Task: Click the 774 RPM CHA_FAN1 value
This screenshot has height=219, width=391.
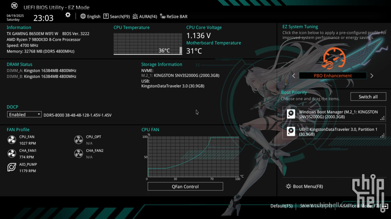Action: point(26,157)
